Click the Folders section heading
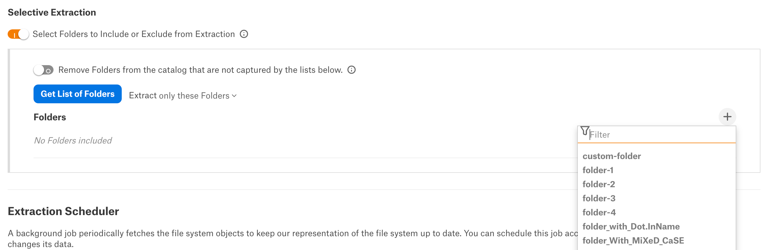Image resolution: width=761 pixels, height=250 pixels. coord(50,117)
